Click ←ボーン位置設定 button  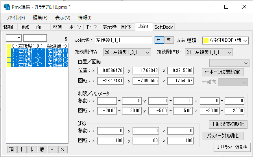point(223,72)
